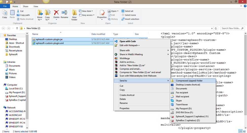Click the Rename icon in Organize group
Viewport: 247px width, 133px height.
(x=64, y=13)
